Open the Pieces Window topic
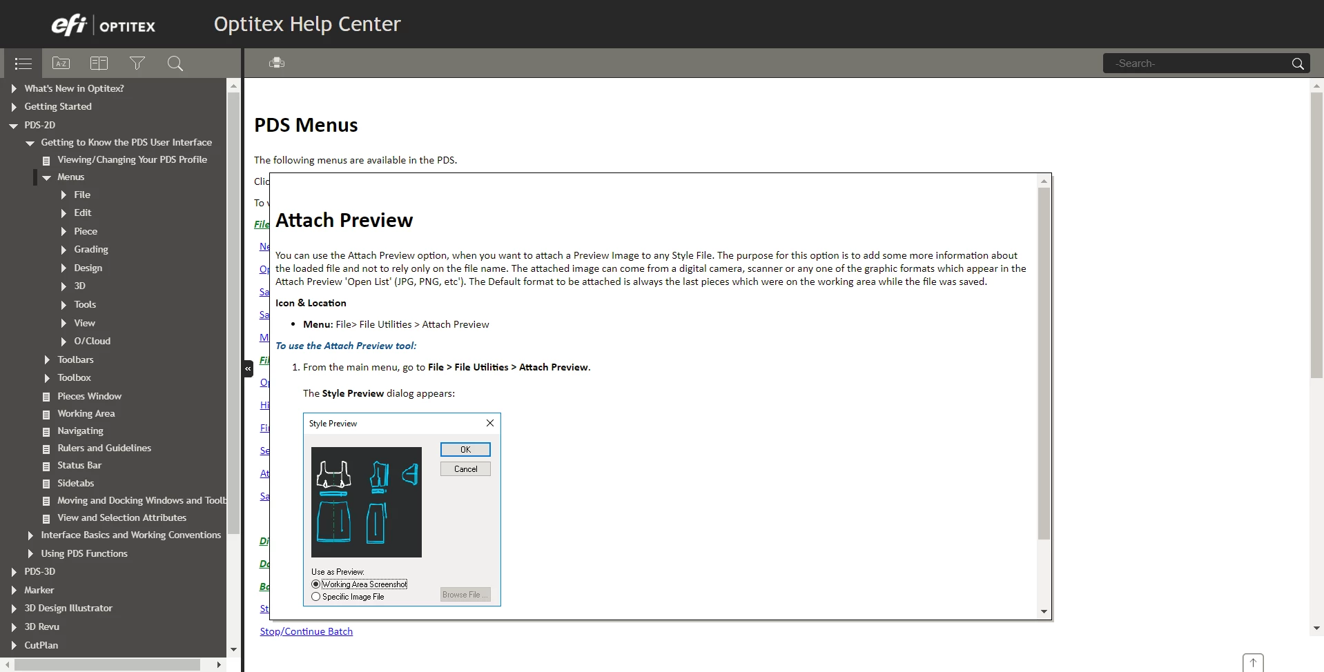Image resolution: width=1324 pixels, height=672 pixels. coord(89,396)
